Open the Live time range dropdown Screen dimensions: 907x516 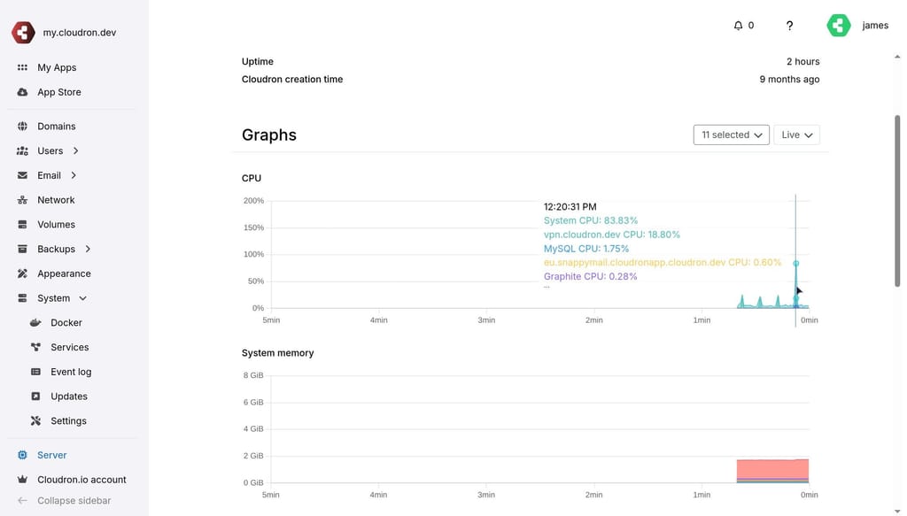(796, 135)
